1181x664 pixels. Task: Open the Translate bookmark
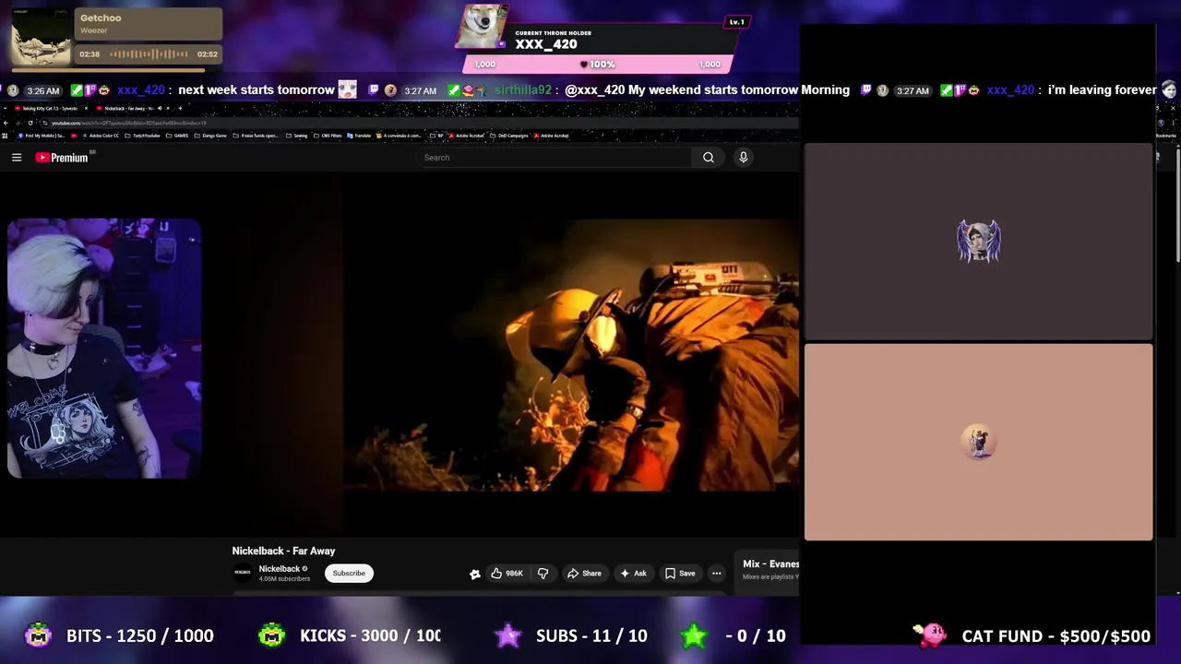[x=360, y=136]
